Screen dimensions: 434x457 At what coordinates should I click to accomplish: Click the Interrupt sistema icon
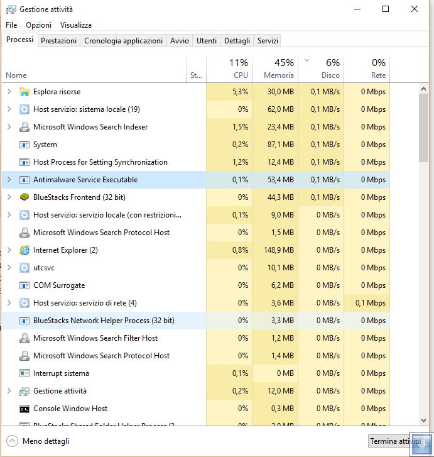(x=24, y=373)
